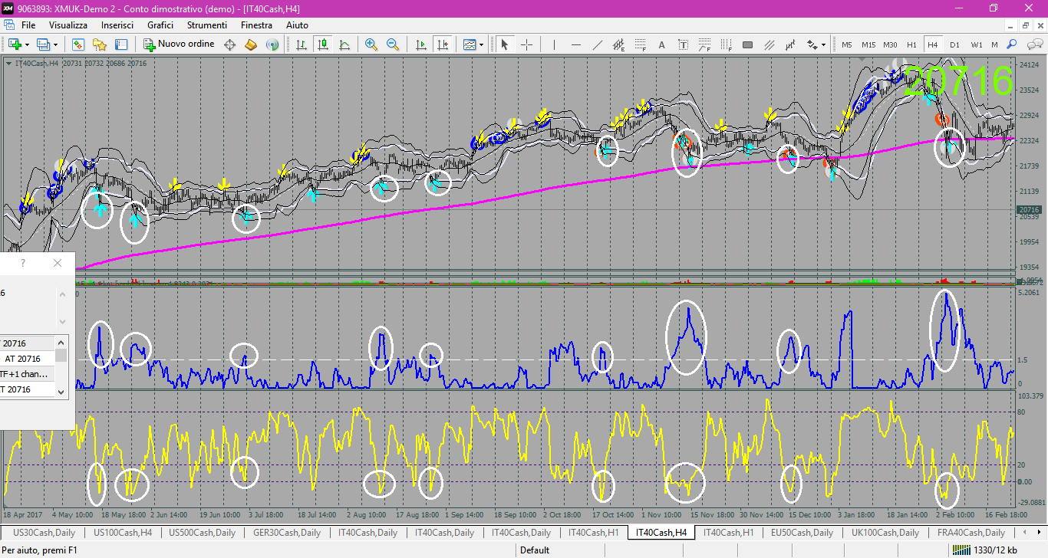1048x558 pixels.
Task: Select the H4 timeframe button
Action: pyautogui.click(x=933, y=44)
